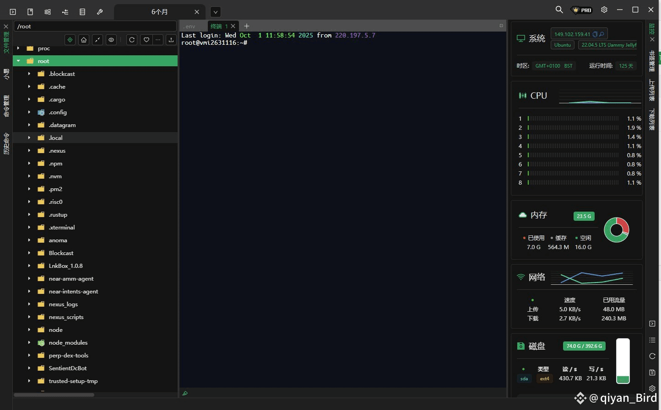Add current folder to favorites with heart icon
Screen dimensions: 661x410
[146, 40]
